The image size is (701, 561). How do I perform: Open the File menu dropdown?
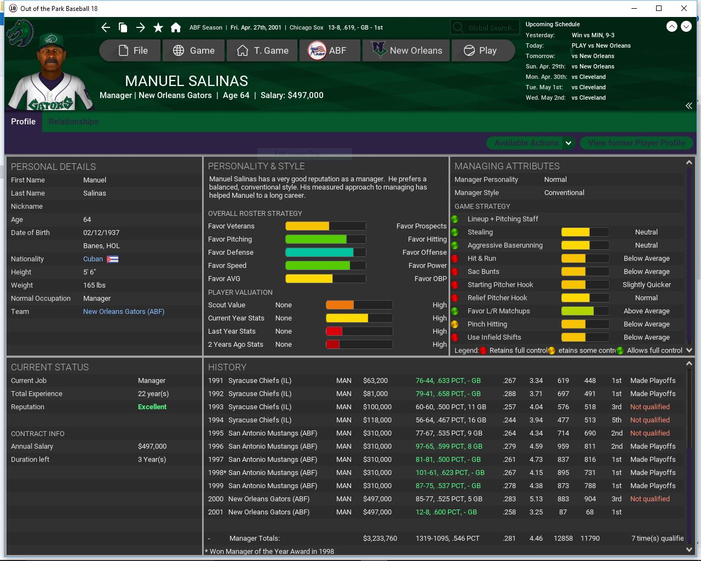[x=130, y=50]
